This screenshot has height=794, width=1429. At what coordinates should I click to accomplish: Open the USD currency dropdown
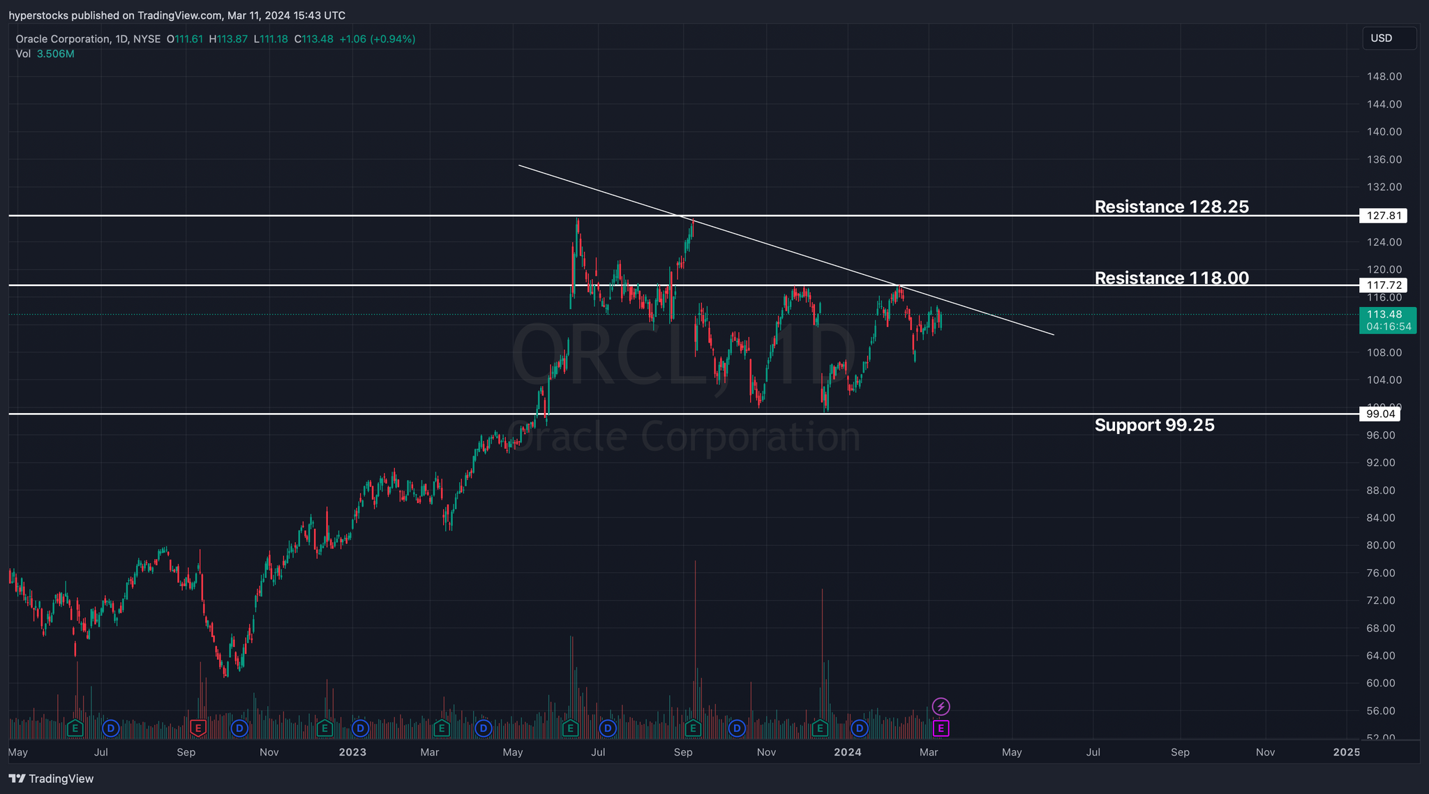(1389, 38)
